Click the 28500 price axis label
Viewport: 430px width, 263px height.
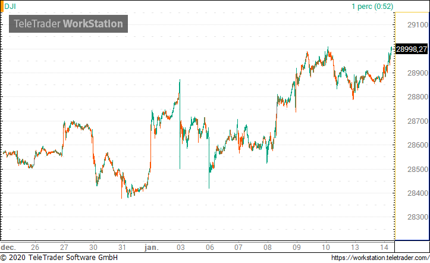point(418,169)
